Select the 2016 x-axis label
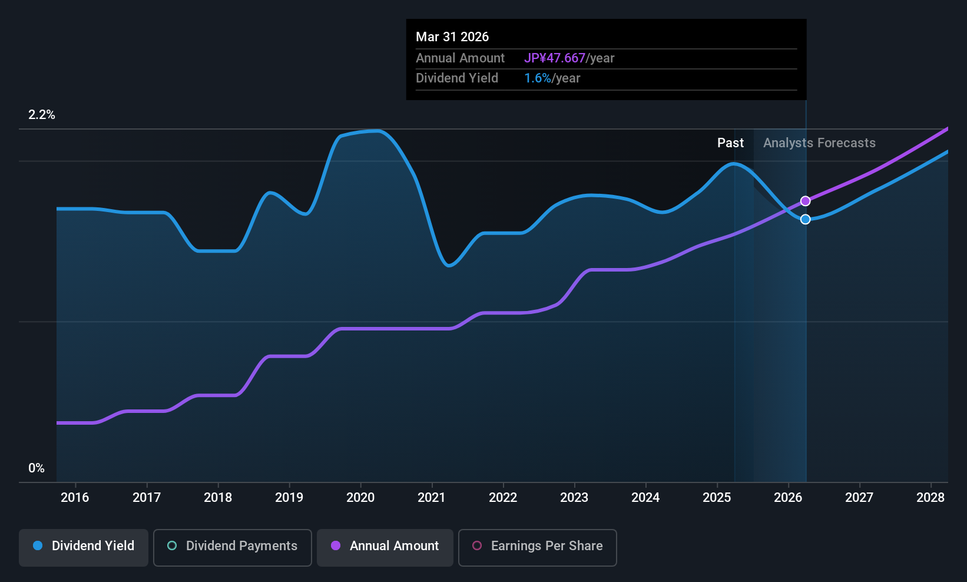The width and height of the screenshot is (967, 582). pyautogui.click(x=75, y=498)
